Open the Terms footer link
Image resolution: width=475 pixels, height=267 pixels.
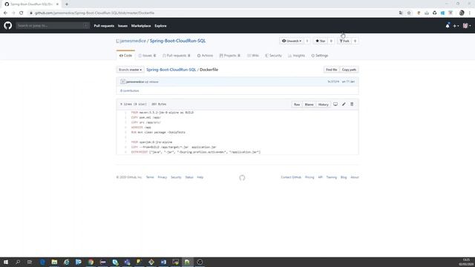150,177
